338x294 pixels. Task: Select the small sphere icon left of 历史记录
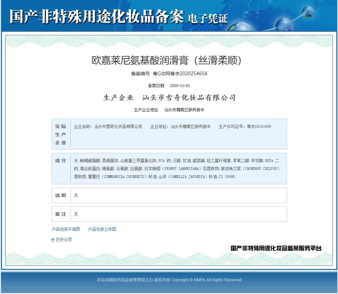pos(53,239)
